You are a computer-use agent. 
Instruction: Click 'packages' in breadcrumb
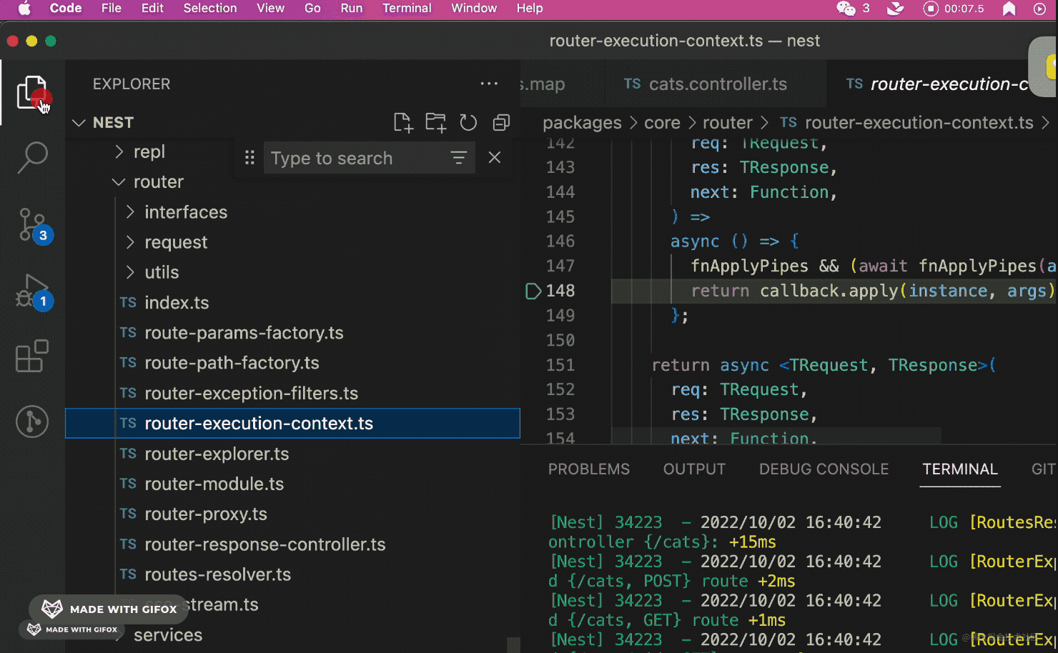[582, 123]
